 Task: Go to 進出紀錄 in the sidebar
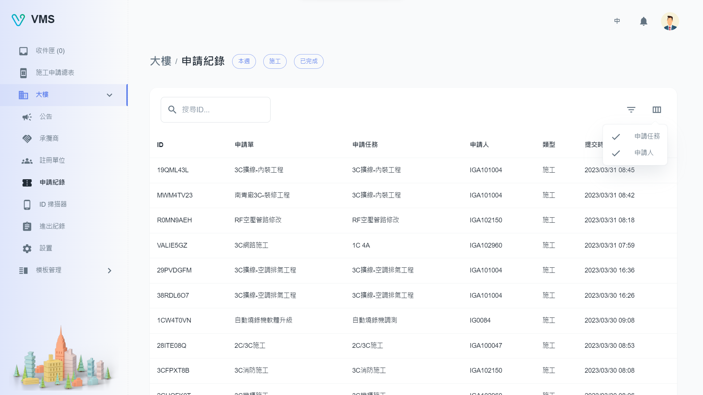[x=52, y=226]
